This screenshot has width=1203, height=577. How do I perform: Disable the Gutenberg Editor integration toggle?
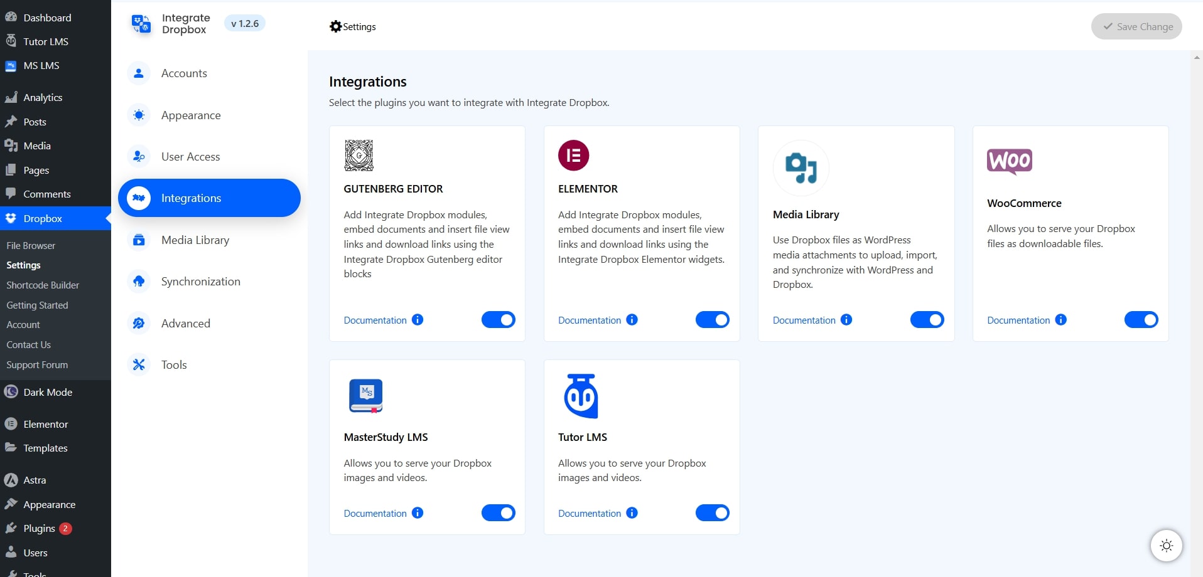pyautogui.click(x=499, y=320)
